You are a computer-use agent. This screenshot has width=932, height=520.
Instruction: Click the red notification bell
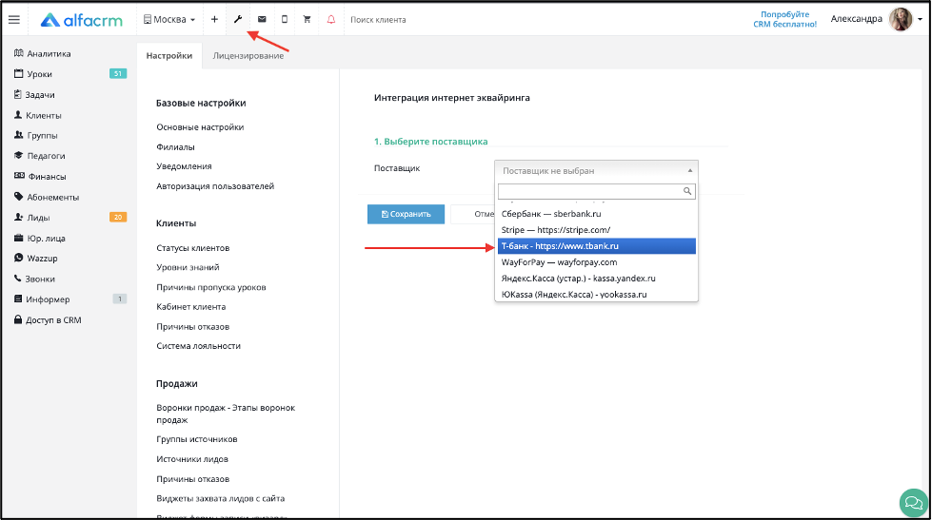pyautogui.click(x=331, y=20)
